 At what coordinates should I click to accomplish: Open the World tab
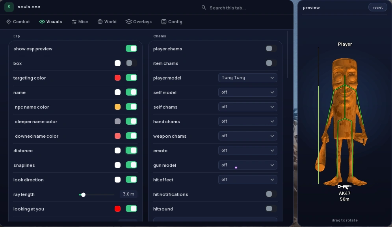107,22
